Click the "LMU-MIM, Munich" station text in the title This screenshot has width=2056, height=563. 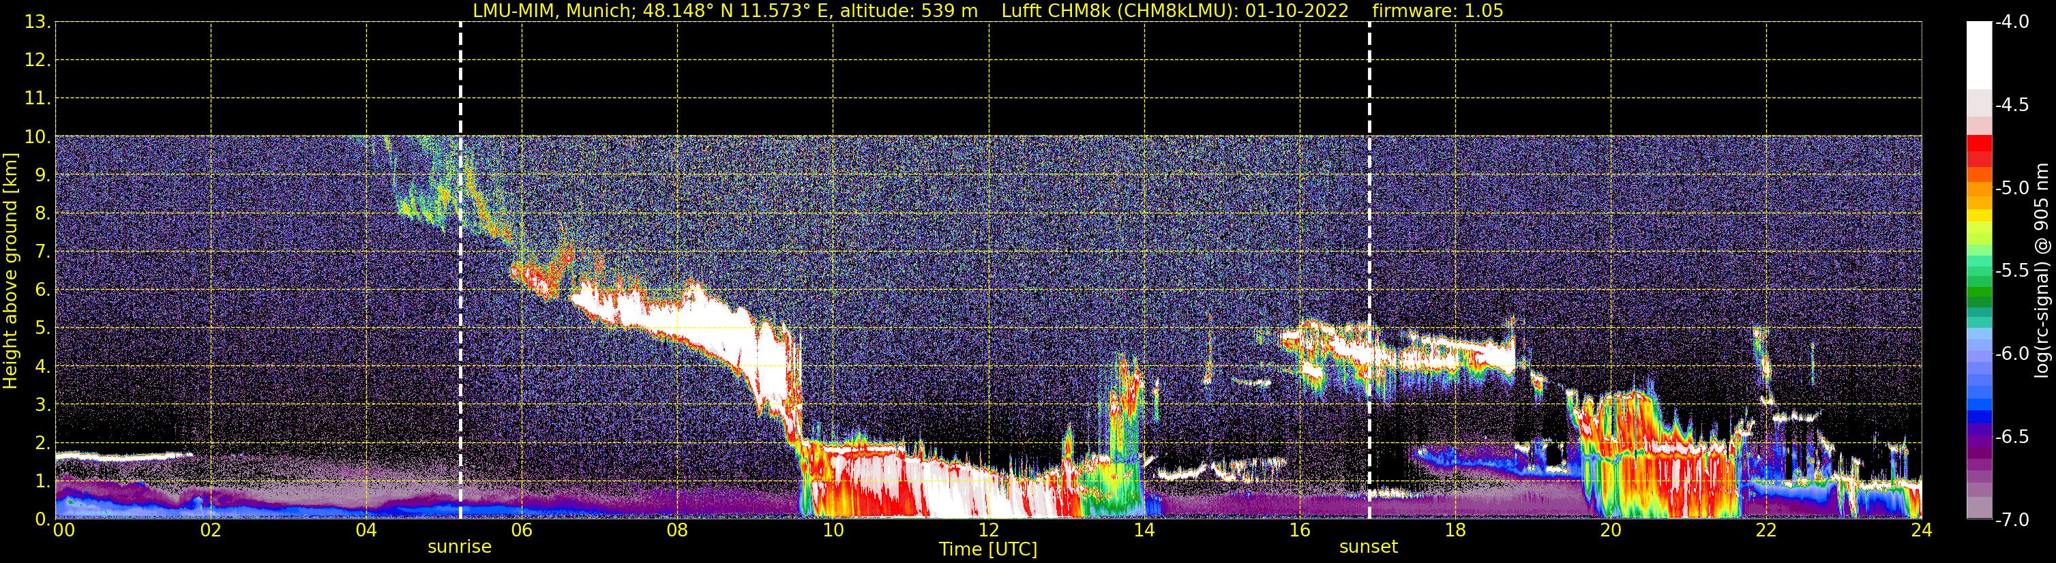(x=553, y=11)
